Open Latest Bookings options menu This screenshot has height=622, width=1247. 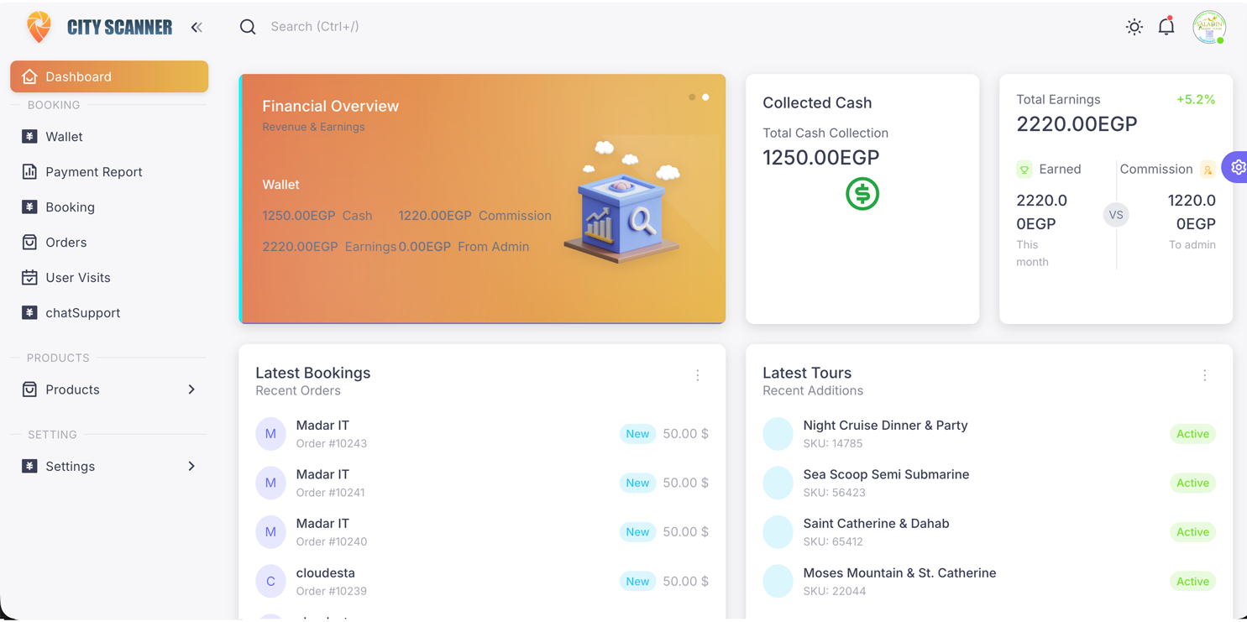point(698,375)
